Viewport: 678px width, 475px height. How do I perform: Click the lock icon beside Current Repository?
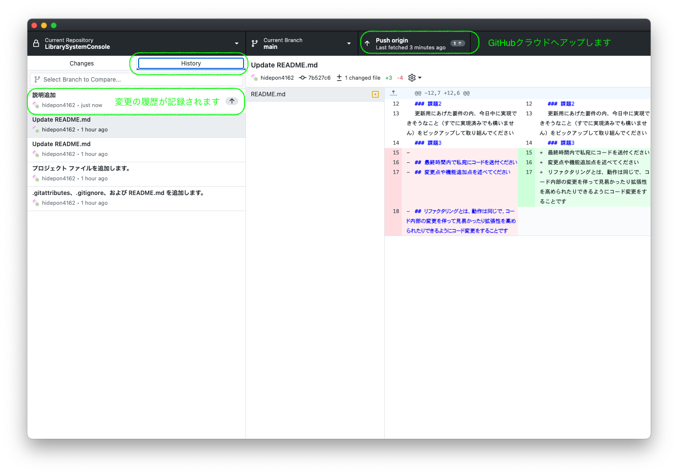coord(36,43)
